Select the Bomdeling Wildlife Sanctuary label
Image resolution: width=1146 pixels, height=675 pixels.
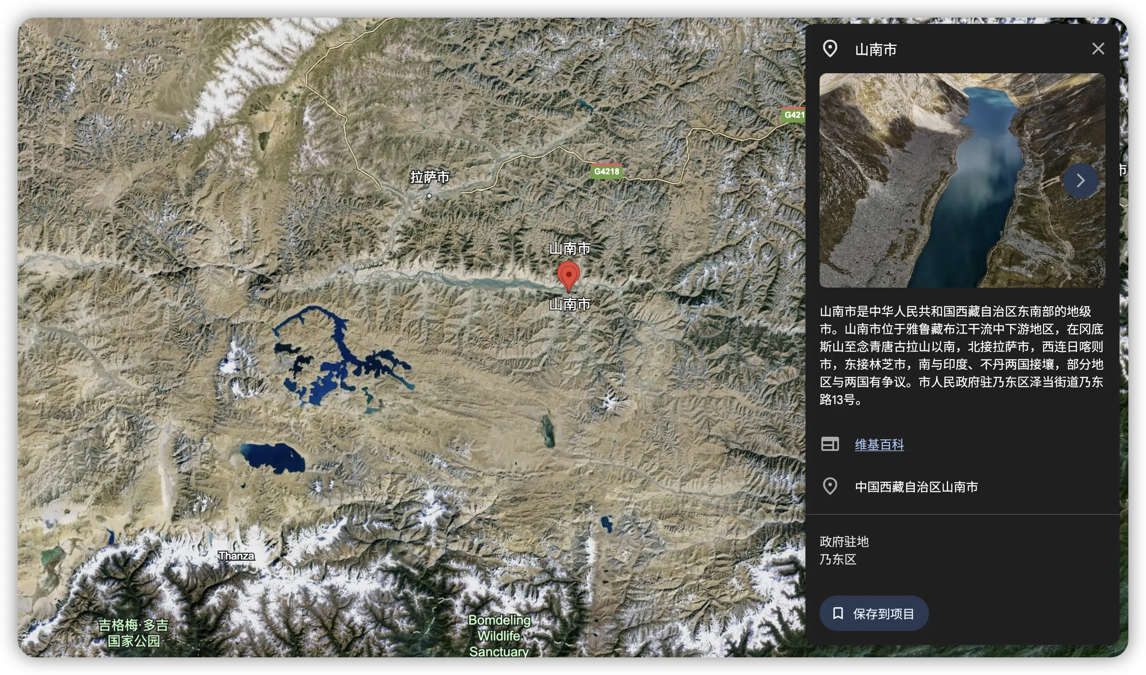pos(499,635)
